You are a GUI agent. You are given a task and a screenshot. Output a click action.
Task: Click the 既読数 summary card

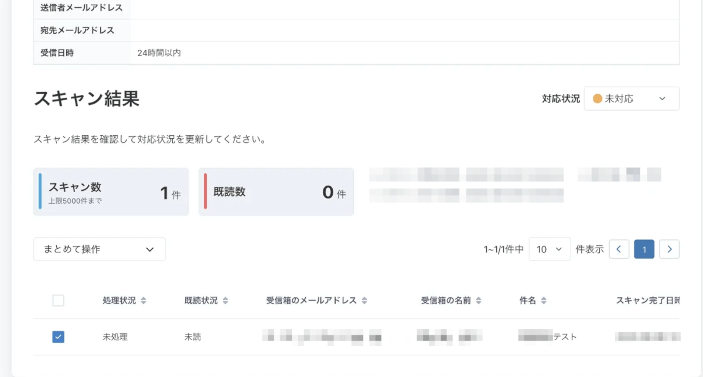[277, 192]
